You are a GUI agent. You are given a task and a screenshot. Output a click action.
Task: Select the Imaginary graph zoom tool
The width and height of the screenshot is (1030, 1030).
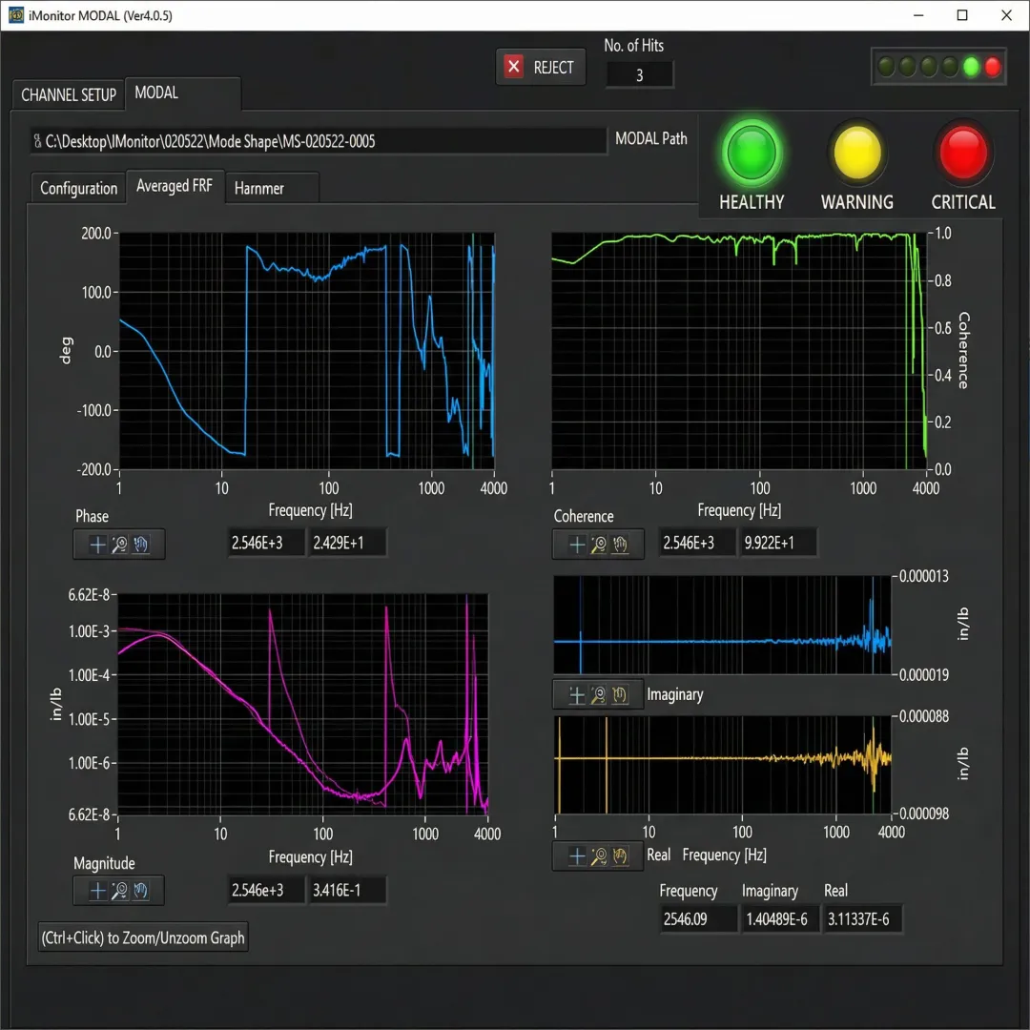598,695
